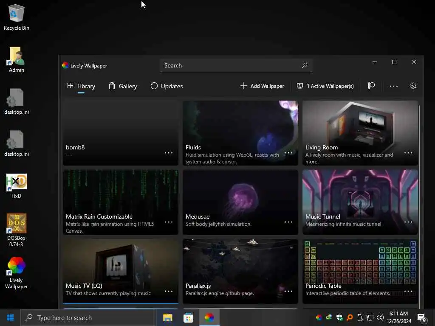Minimize the Lively Wallpaper window

coord(375,62)
